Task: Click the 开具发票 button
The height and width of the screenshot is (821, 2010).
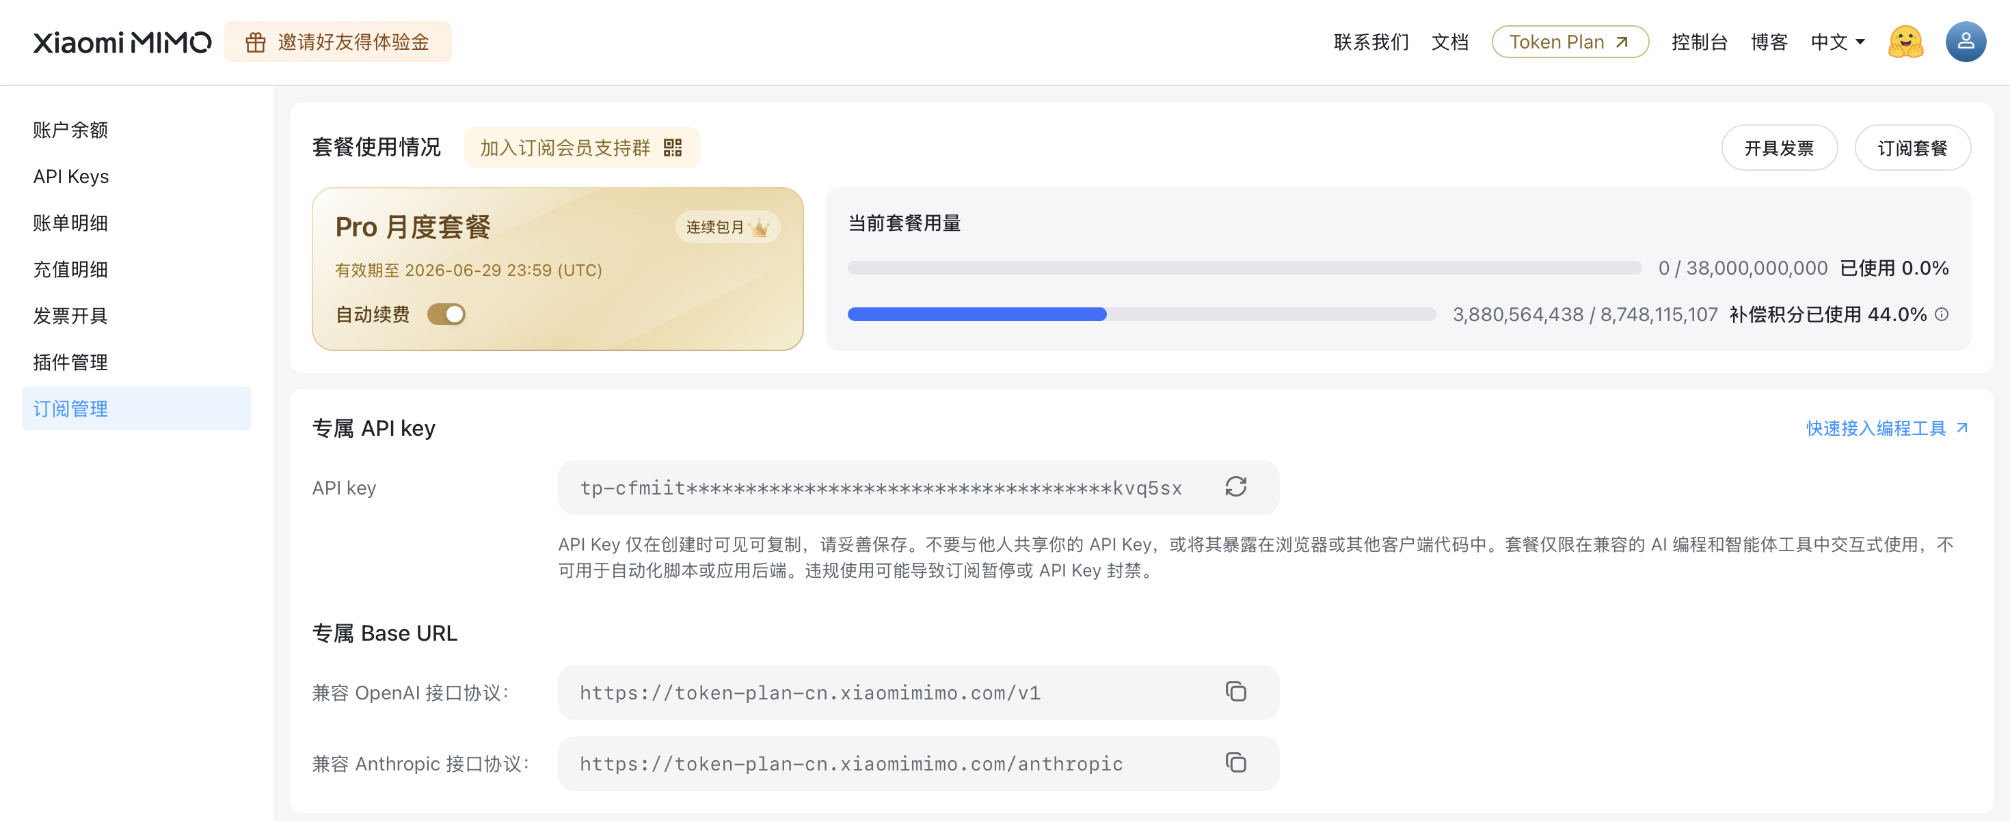Action: (1779, 148)
